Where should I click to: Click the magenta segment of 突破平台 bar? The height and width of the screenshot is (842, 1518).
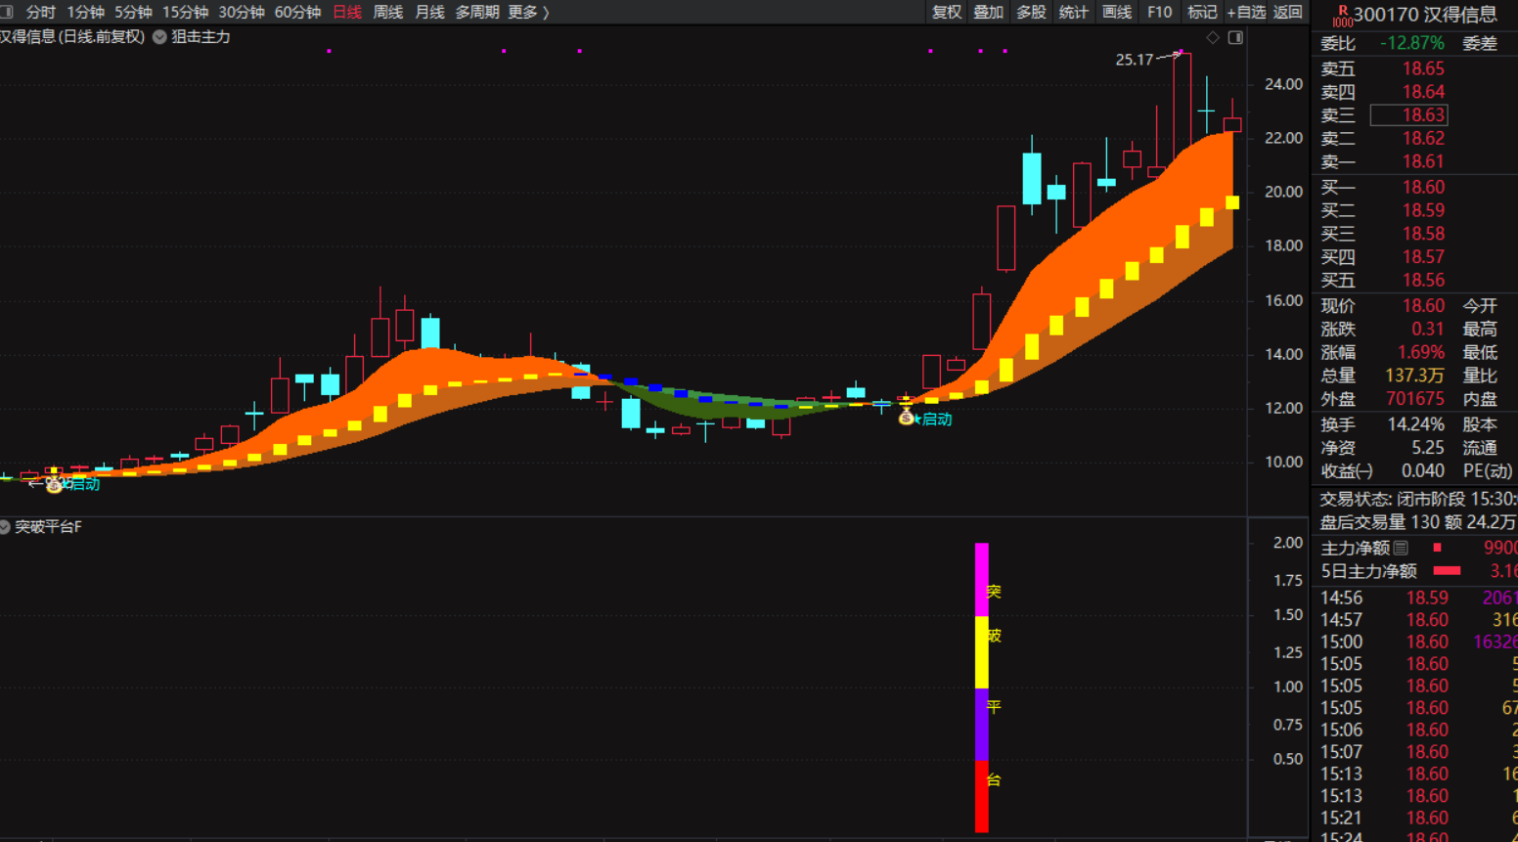click(982, 579)
